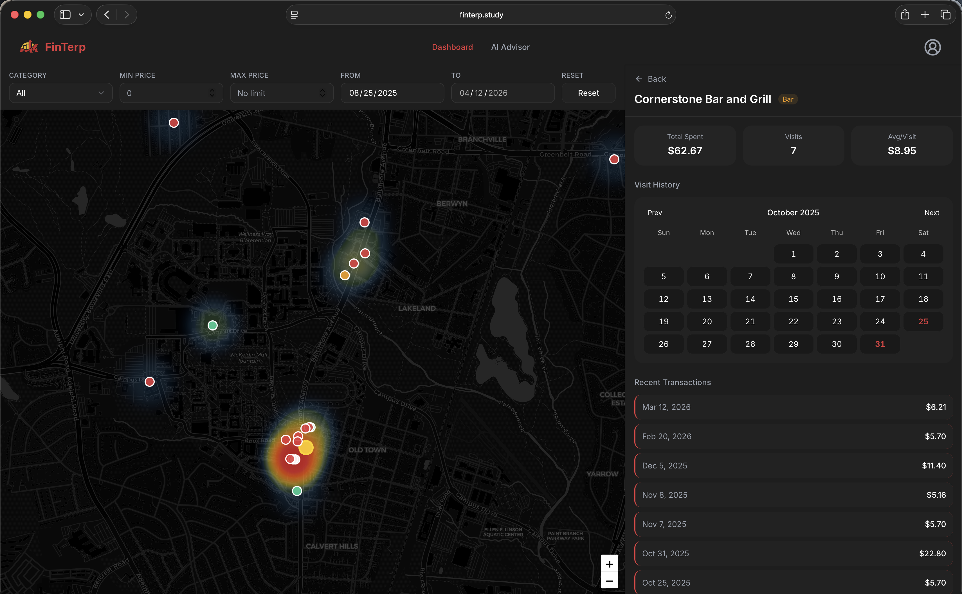Toggle the Safari sidebar icon
Screen dimensions: 962x594
click(65, 15)
